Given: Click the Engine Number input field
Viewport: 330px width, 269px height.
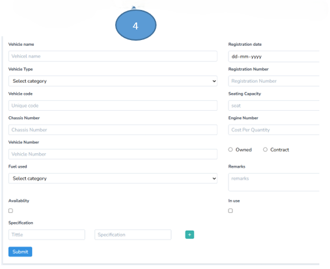Looking at the screenshot, I should pos(274,129).
